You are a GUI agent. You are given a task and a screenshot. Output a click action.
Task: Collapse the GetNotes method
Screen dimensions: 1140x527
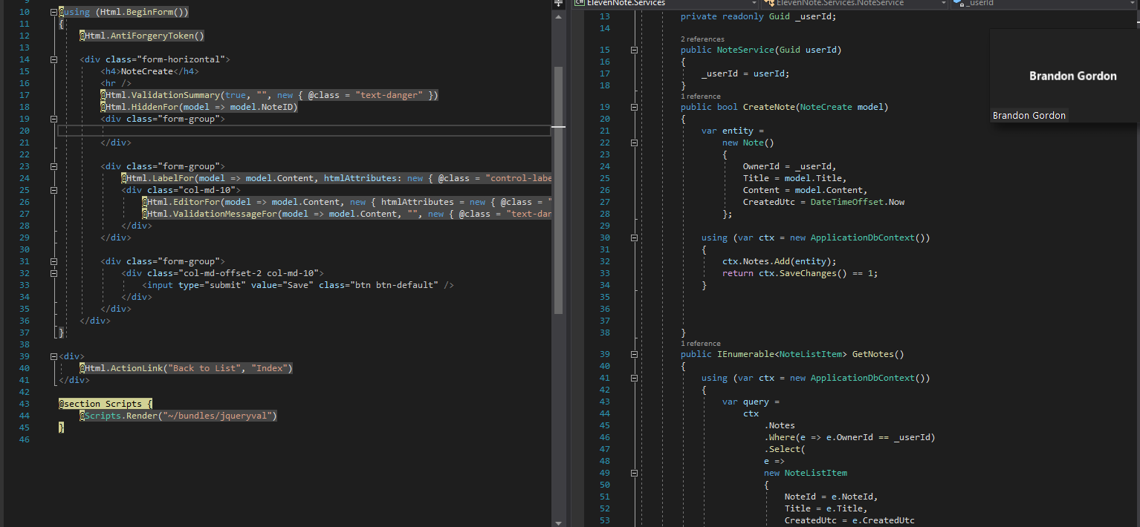point(634,354)
